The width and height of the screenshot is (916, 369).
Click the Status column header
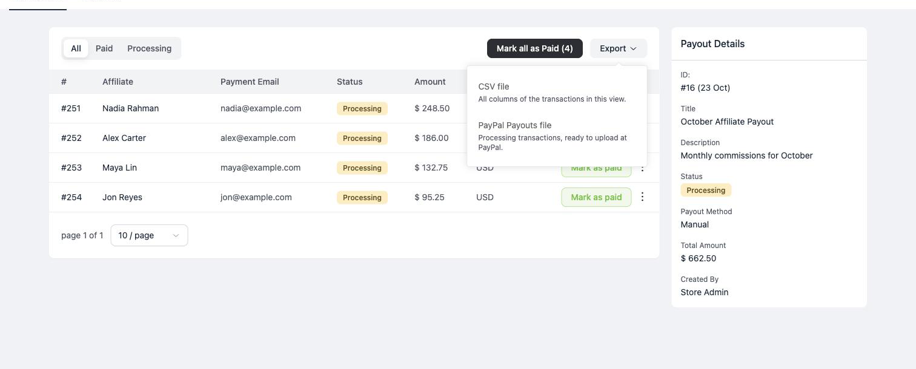350,82
